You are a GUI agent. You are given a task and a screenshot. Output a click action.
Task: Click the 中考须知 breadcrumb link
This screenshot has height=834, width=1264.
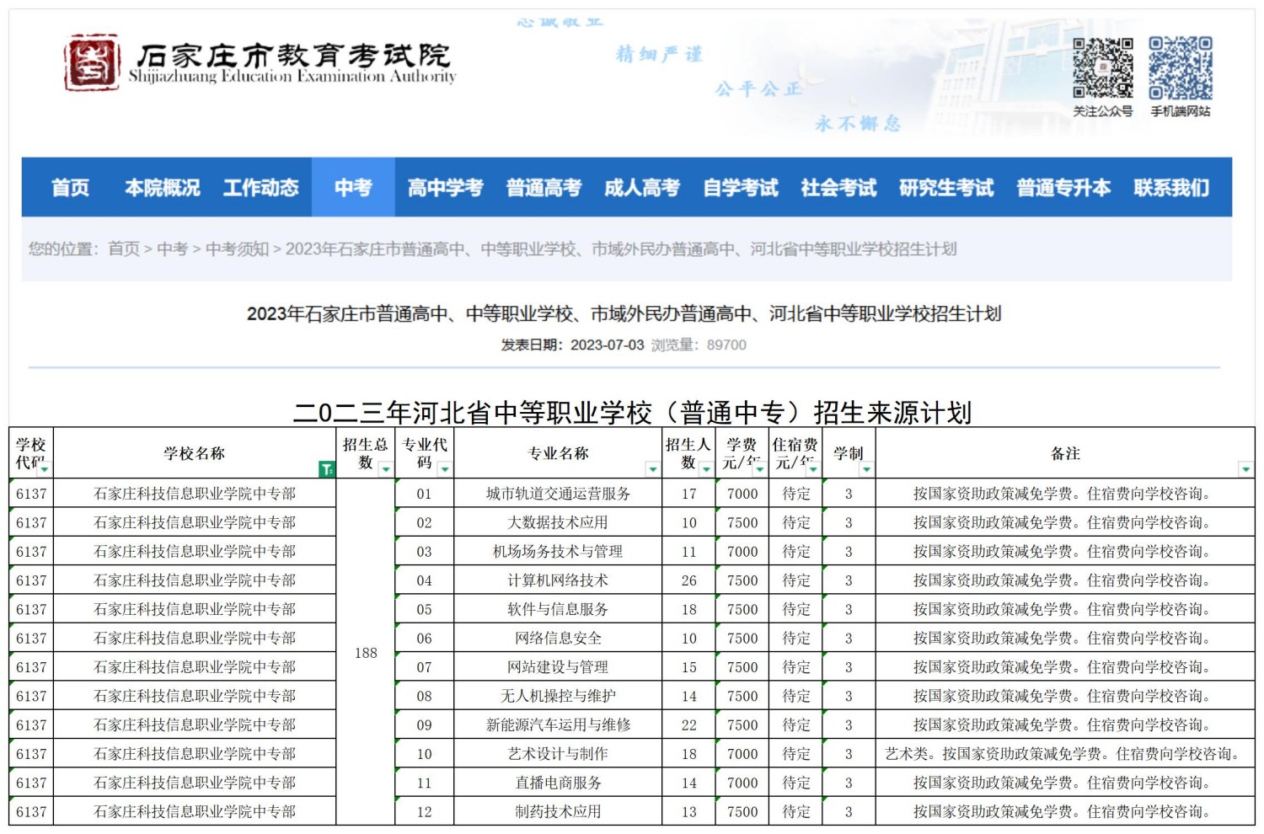pyautogui.click(x=237, y=249)
